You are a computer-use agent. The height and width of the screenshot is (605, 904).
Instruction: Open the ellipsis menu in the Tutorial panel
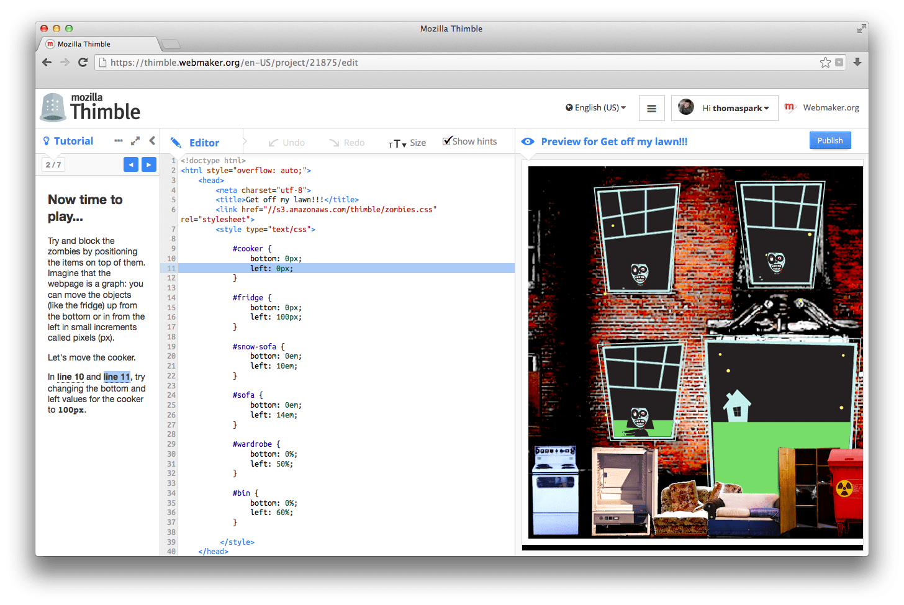(x=118, y=141)
